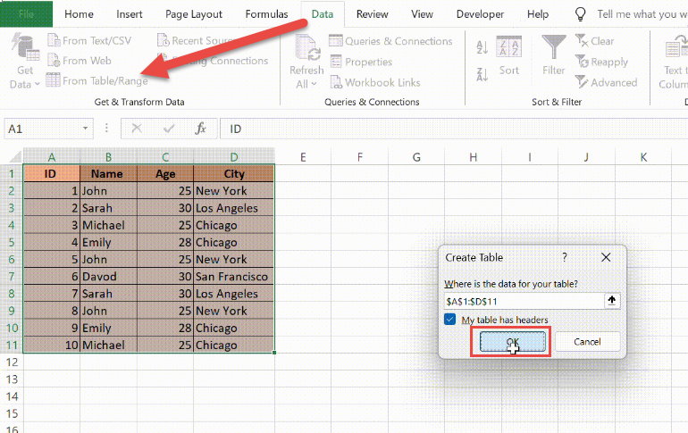Uncheck My table has headers checkbox
The image size is (688, 433).
(449, 319)
